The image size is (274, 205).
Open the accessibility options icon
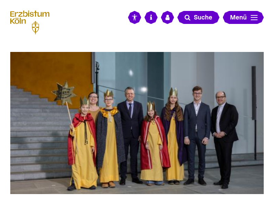point(135,17)
